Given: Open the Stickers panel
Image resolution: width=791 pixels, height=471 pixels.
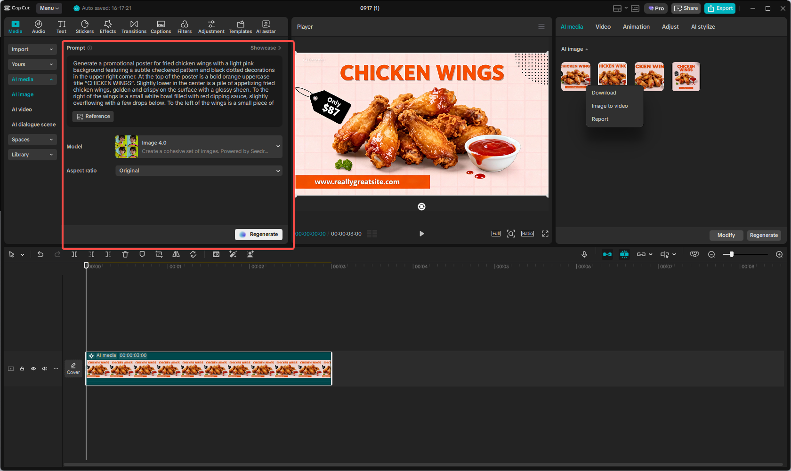Looking at the screenshot, I should 85,27.
